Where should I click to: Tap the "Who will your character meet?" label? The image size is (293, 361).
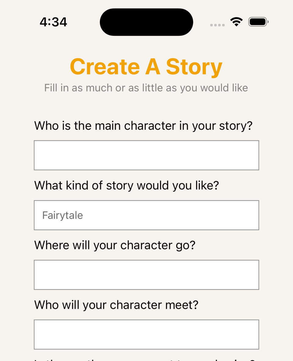116,305
